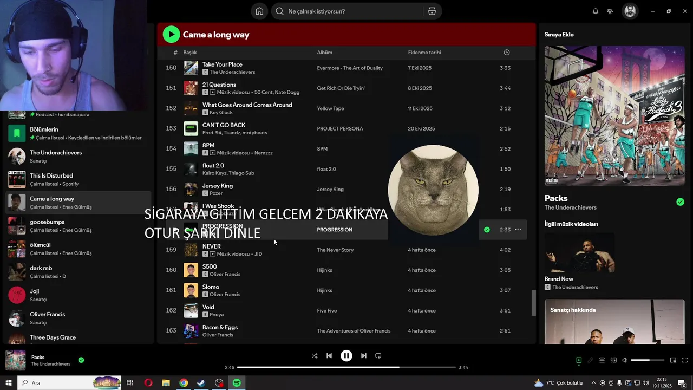The width and height of the screenshot is (693, 390).
Task: Open float 2.0 track in list
Action: 213,166
